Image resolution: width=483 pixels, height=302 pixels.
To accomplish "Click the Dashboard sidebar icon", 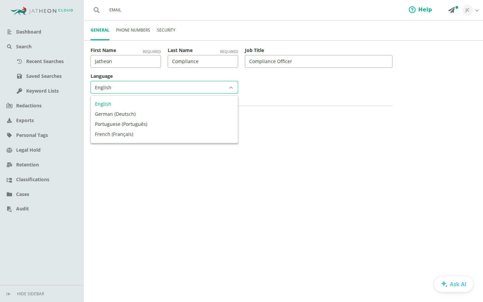I will [x=9, y=32].
